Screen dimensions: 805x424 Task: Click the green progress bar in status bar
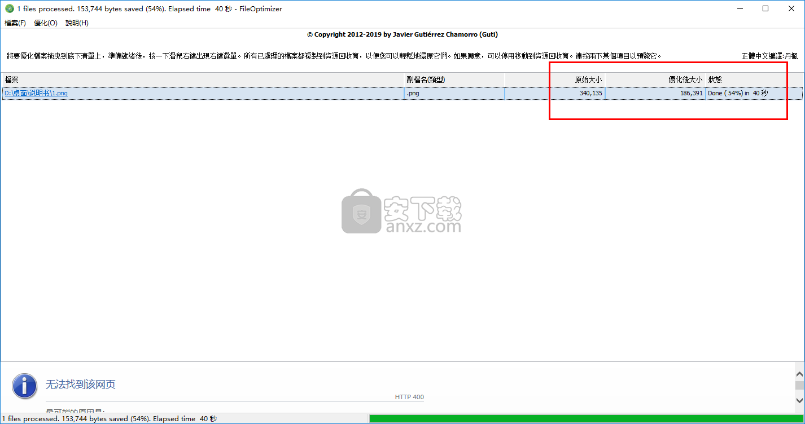(x=585, y=419)
